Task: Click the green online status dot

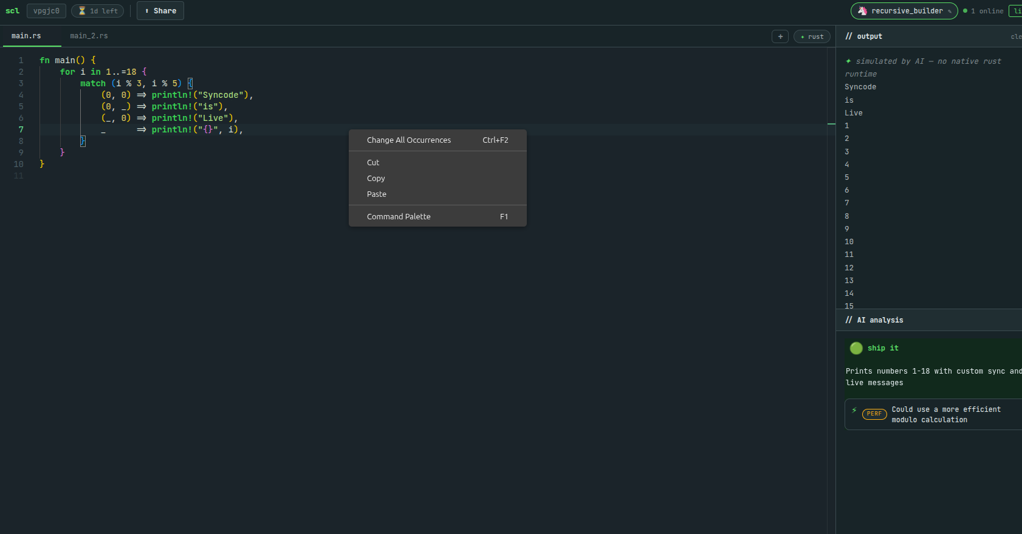Action: click(x=965, y=11)
